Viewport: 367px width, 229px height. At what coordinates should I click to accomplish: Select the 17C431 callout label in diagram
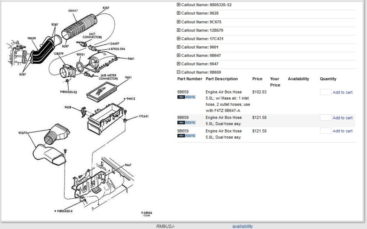(x=143, y=116)
